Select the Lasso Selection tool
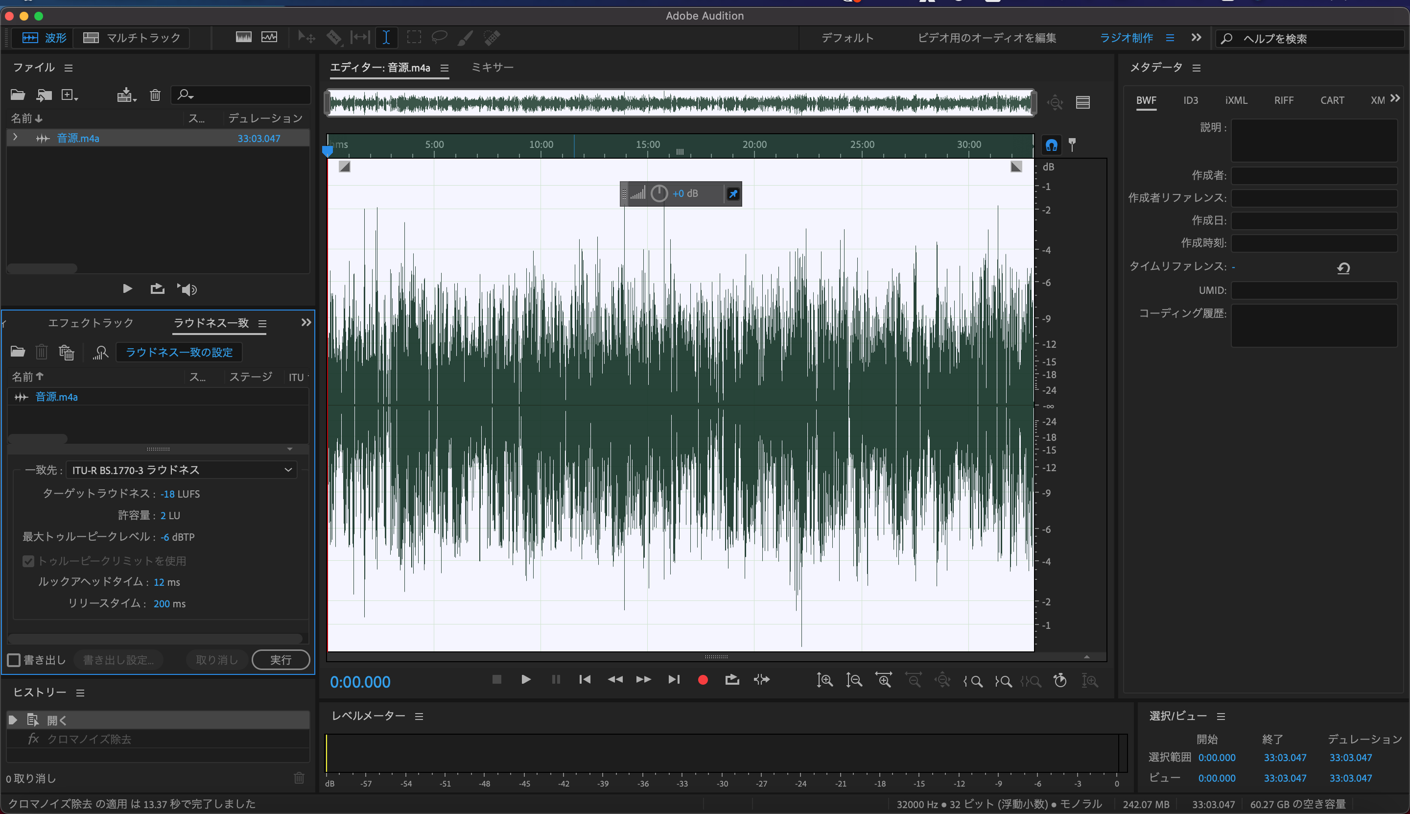Viewport: 1410px width, 814px height. click(x=439, y=37)
